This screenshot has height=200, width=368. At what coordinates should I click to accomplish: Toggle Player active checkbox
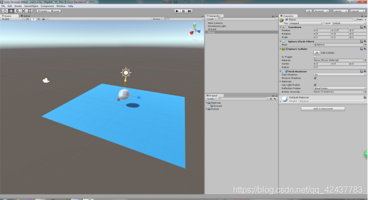[x=287, y=20]
